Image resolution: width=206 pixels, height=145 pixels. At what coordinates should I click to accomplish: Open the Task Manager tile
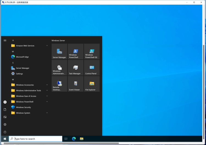pyautogui.click(x=76, y=68)
